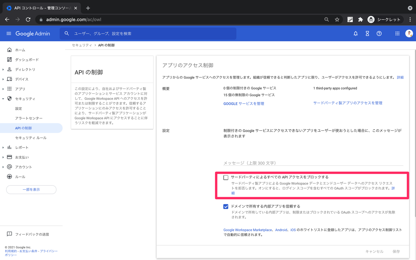Click サードパーティ製アプリのアクセスを管理 link
The height and width of the screenshot is (260, 416).
(348, 103)
